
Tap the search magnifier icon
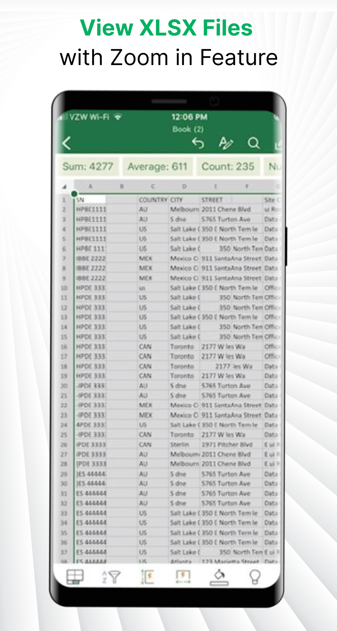254,143
